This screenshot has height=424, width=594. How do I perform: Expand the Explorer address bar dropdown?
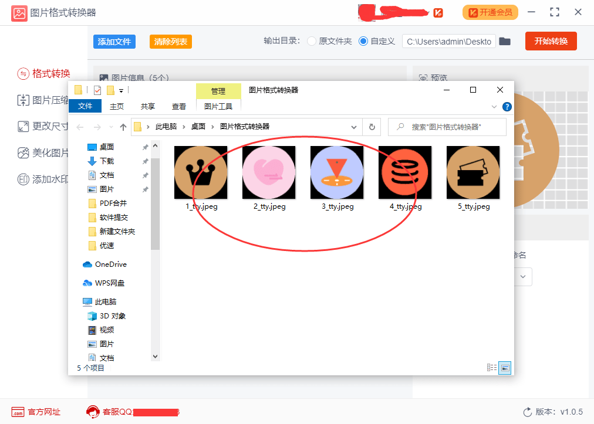point(354,126)
